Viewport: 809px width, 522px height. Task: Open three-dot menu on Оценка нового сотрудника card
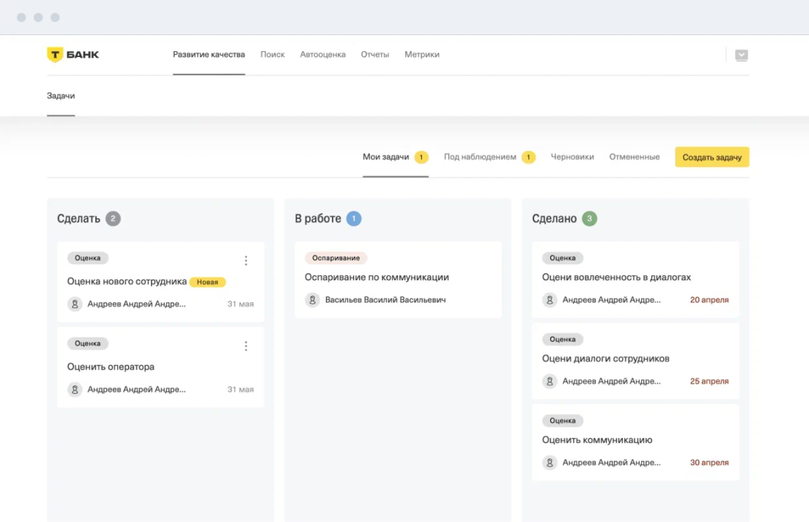[x=245, y=261]
